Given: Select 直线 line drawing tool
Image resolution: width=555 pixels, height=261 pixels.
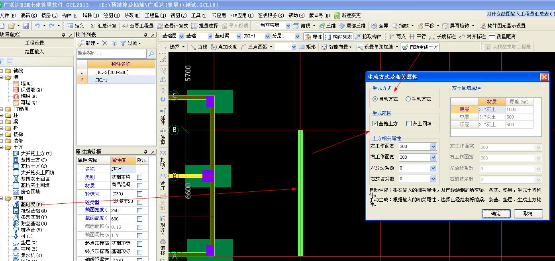Looking at the screenshot, I should (x=199, y=47).
